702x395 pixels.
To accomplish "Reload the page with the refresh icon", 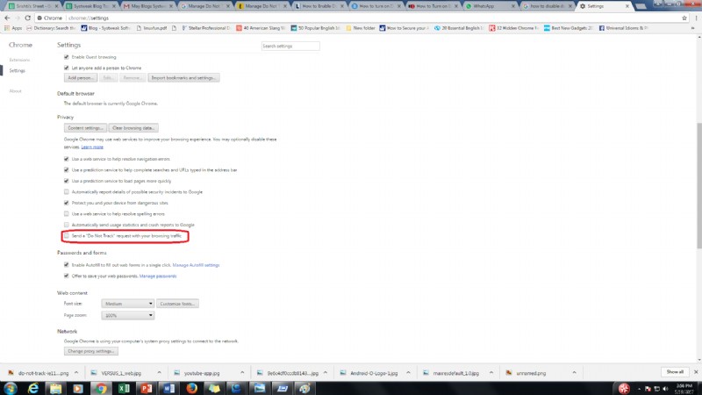I will pos(27,18).
